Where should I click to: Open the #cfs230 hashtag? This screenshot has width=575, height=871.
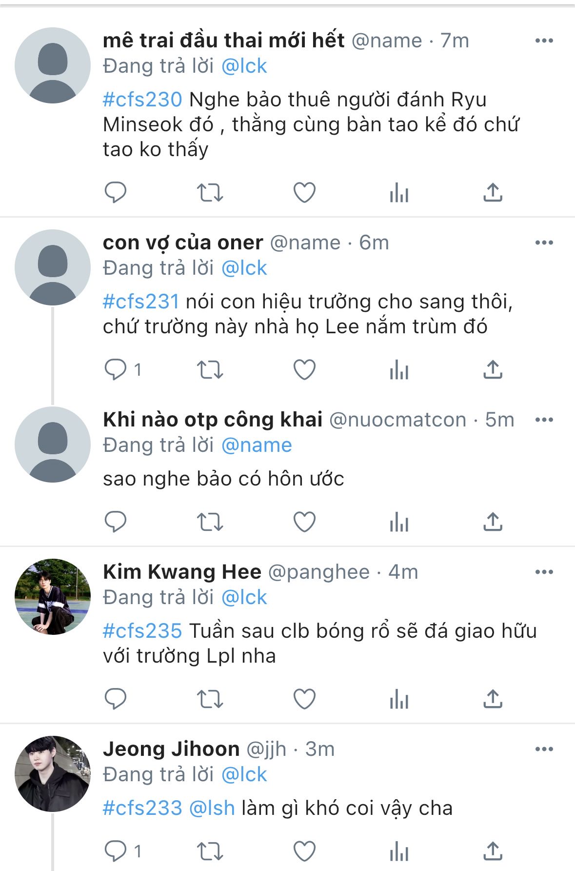pos(142,100)
